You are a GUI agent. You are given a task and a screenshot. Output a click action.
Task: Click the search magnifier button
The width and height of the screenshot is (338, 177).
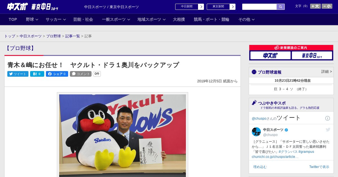(281, 7)
